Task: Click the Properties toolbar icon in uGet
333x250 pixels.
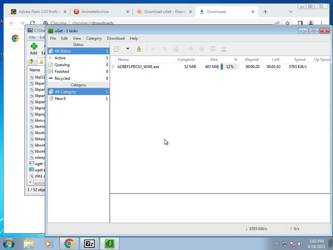Action: (176, 49)
